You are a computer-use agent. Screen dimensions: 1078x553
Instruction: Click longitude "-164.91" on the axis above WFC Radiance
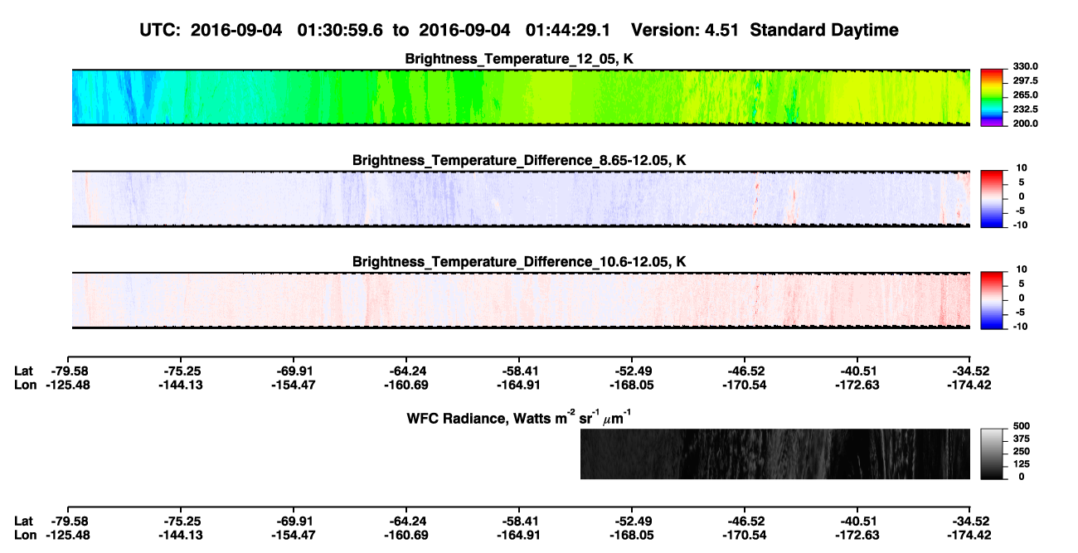[x=519, y=384]
